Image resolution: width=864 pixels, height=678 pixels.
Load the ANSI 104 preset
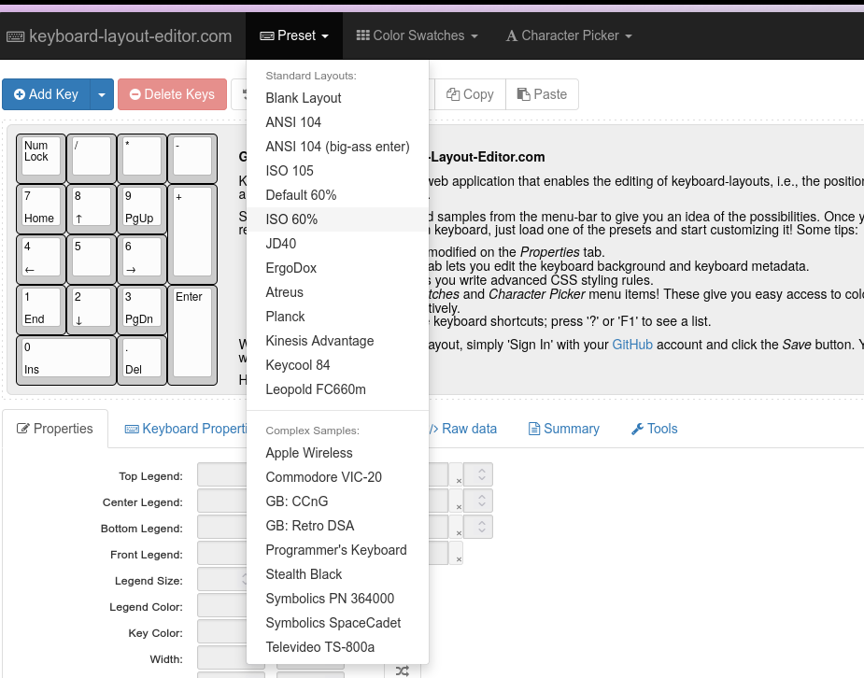coord(293,122)
